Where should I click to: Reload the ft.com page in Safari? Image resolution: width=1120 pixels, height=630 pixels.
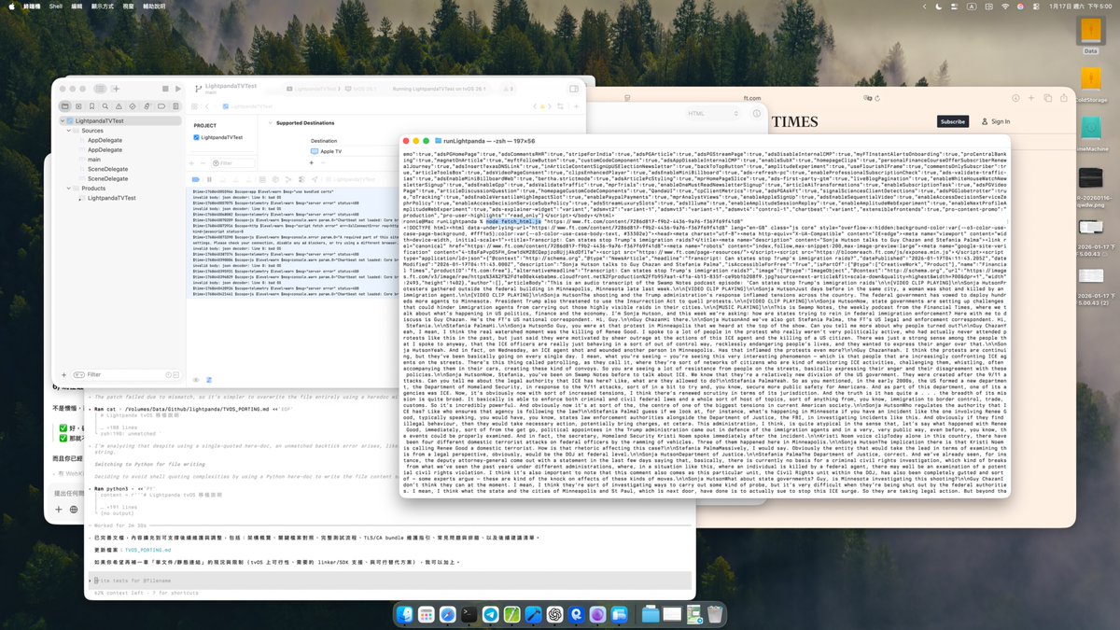(x=878, y=98)
